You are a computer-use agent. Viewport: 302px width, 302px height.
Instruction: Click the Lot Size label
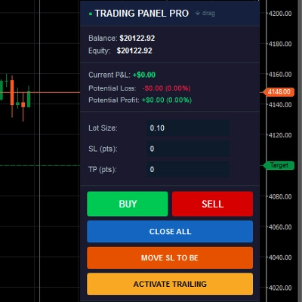point(103,128)
